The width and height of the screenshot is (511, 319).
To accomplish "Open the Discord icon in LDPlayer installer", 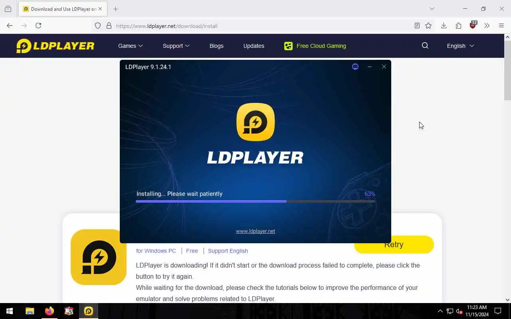I will click(x=355, y=67).
